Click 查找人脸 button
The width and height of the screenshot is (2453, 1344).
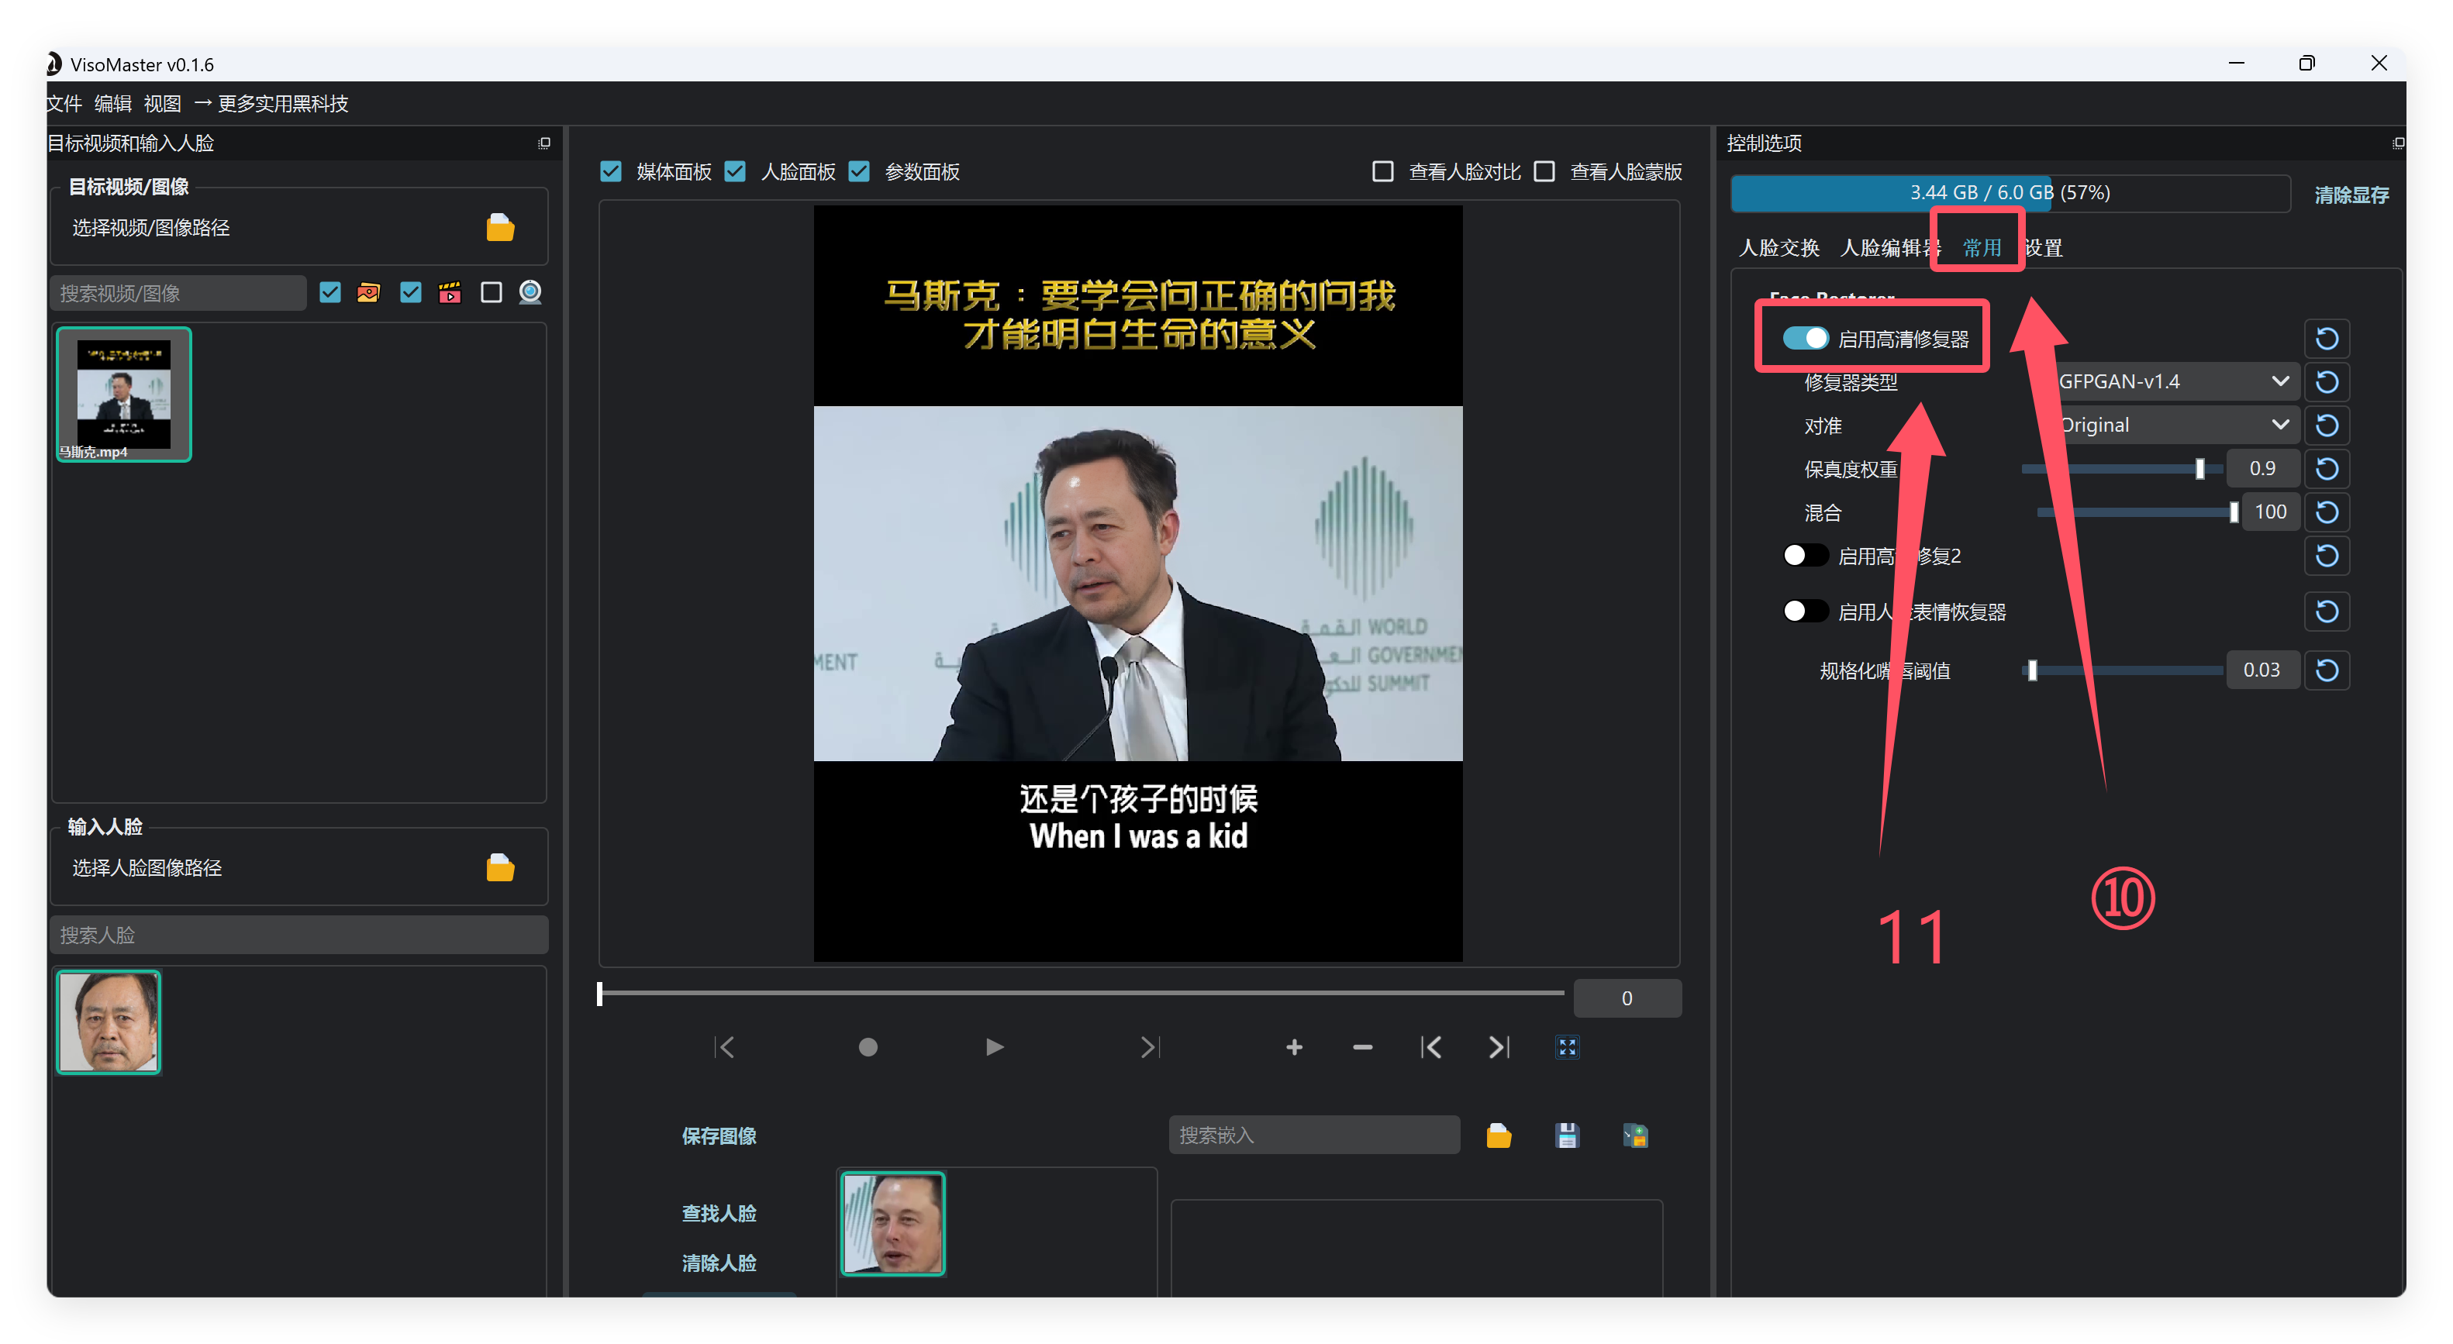(x=719, y=1214)
